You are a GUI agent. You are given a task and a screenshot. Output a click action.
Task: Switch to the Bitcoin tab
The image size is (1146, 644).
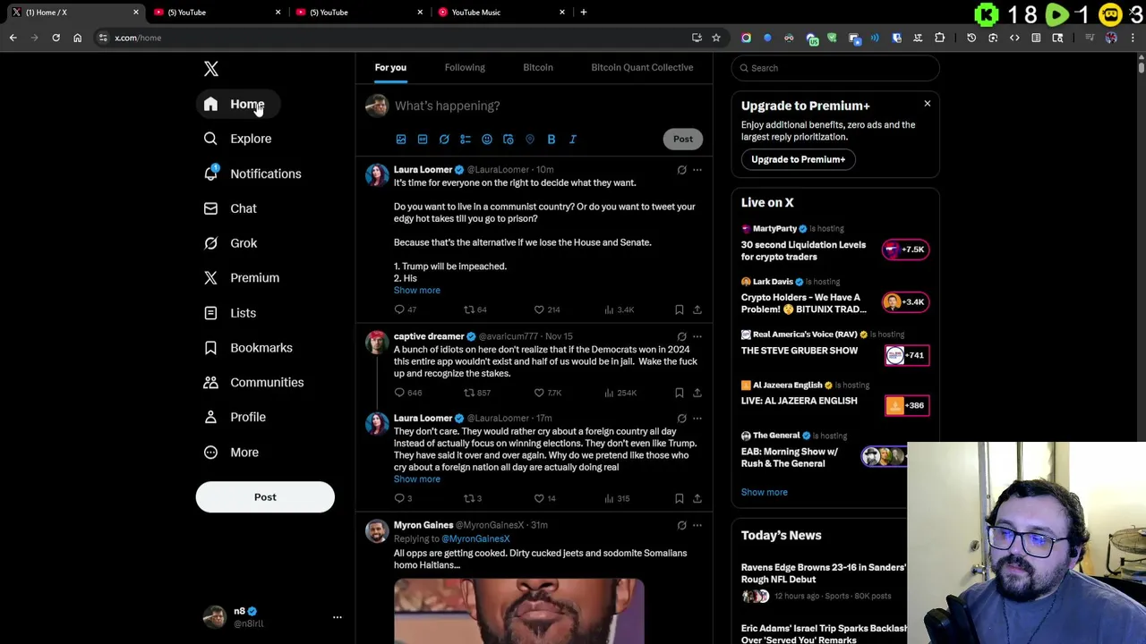click(x=538, y=67)
